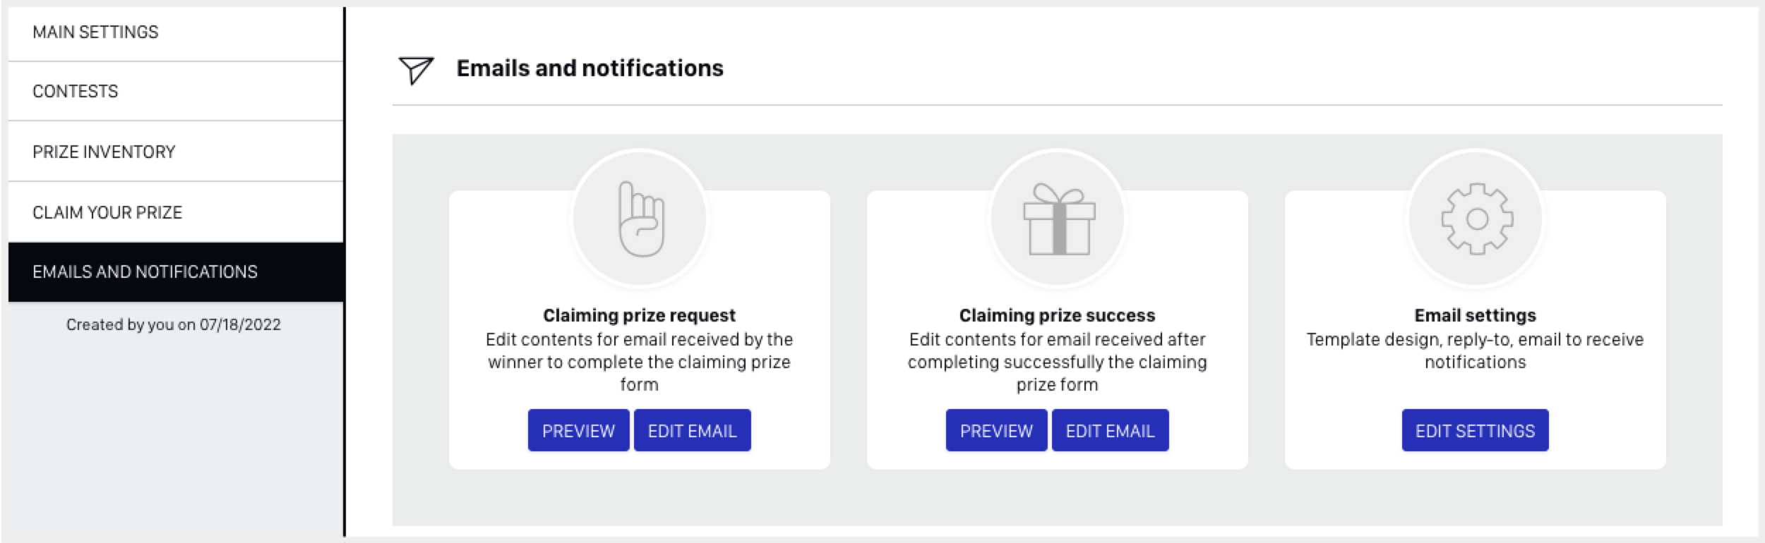Click the paper plane icon beside the heading
The image size is (1765, 543).
click(416, 70)
